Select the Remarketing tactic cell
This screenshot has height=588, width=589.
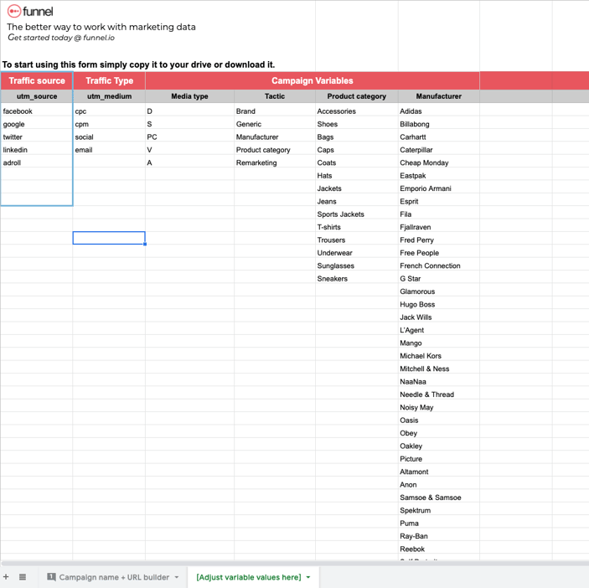coord(275,162)
